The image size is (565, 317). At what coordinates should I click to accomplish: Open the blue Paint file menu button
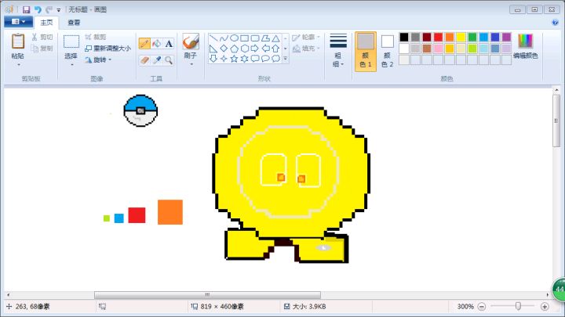click(18, 22)
